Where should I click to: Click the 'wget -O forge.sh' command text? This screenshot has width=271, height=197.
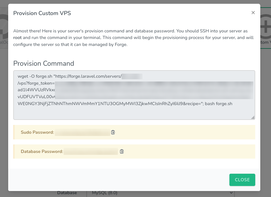[x=35, y=76]
